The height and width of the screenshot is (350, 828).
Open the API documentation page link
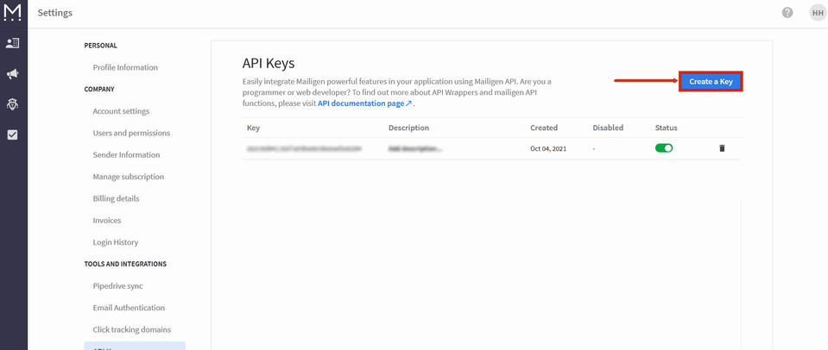[x=364, y=103]
